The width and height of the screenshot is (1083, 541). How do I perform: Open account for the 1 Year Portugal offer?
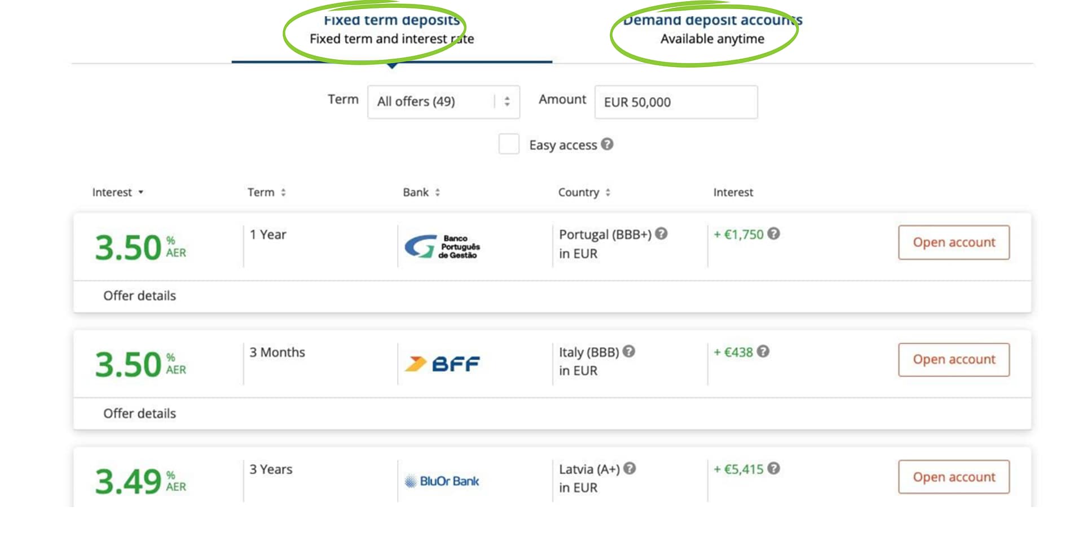(953, 242)
